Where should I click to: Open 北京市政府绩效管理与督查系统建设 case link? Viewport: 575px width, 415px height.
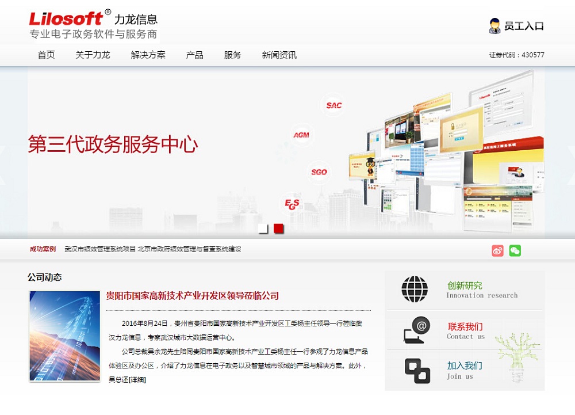pyautogui.click(x=190, y=249)
